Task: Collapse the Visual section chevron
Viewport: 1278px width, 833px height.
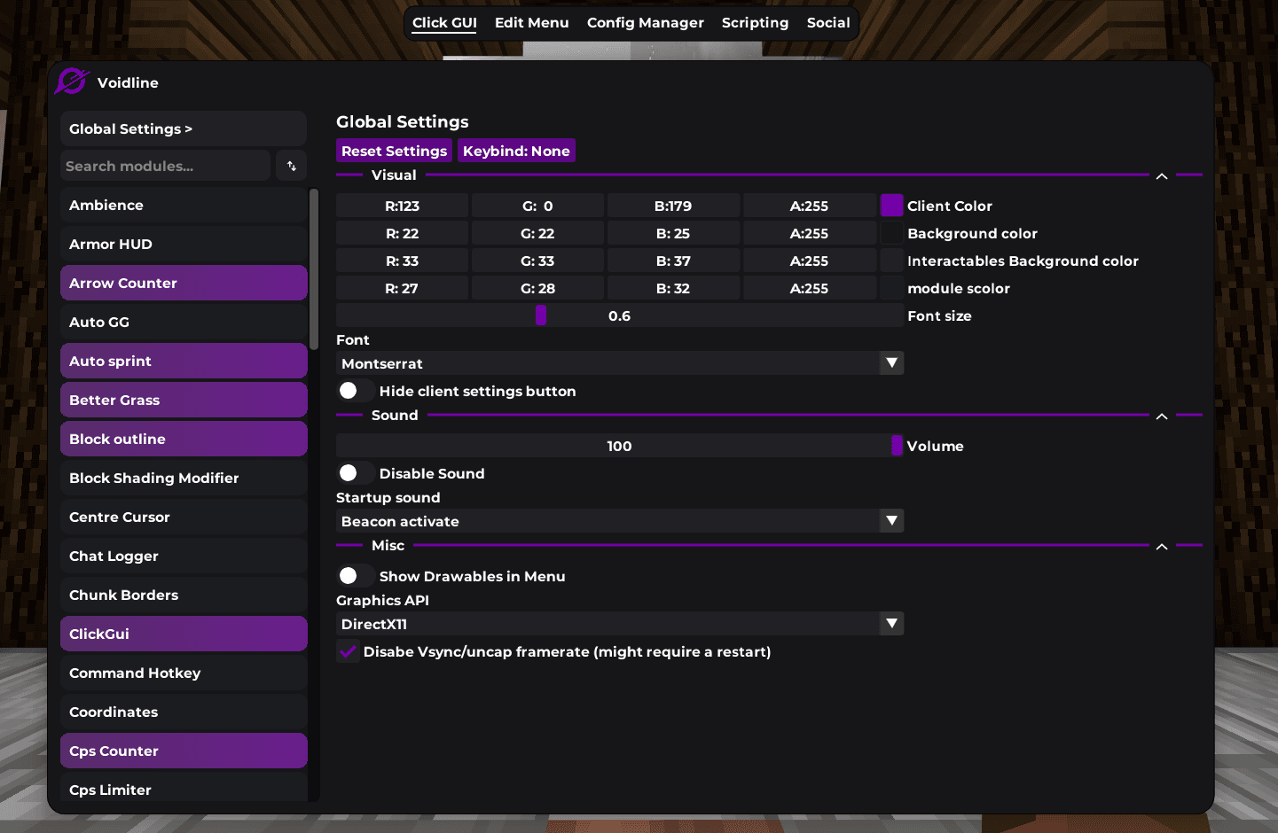Action: pos(1162,176)
